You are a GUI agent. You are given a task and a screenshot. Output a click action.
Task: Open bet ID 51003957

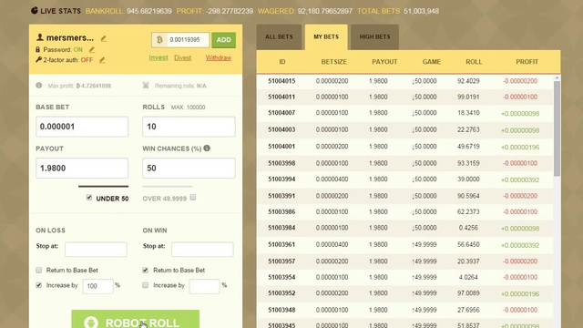[x=281, y=261]
